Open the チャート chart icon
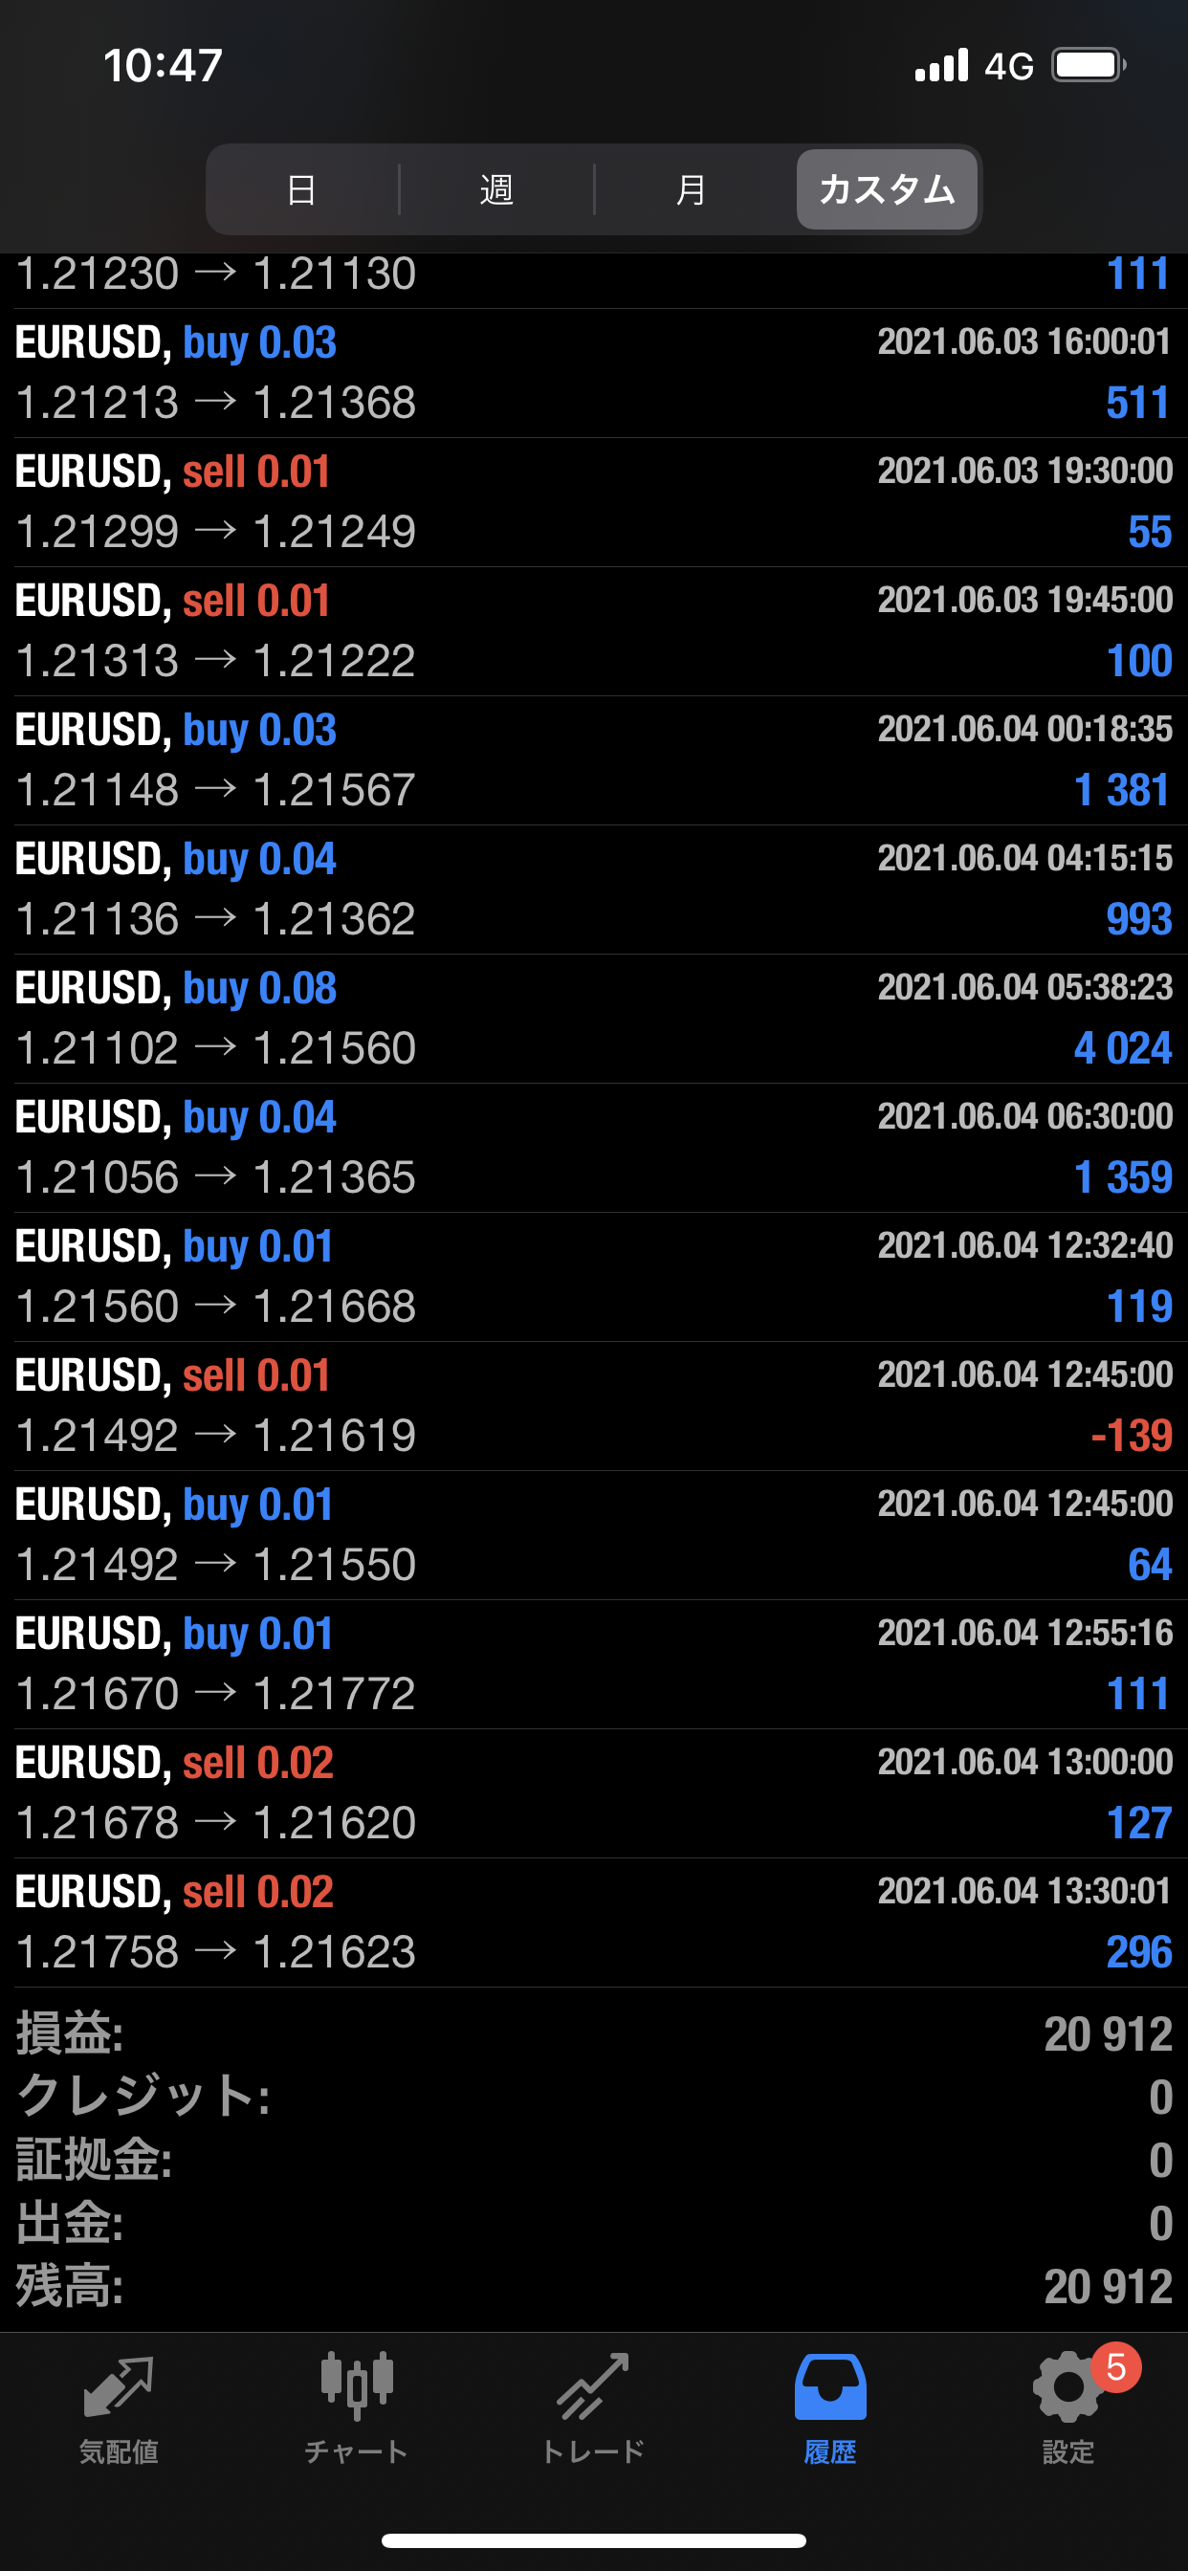The height and width of the screenshot is (2571, 1188). pyautogui.click(x=357, y=2389)
